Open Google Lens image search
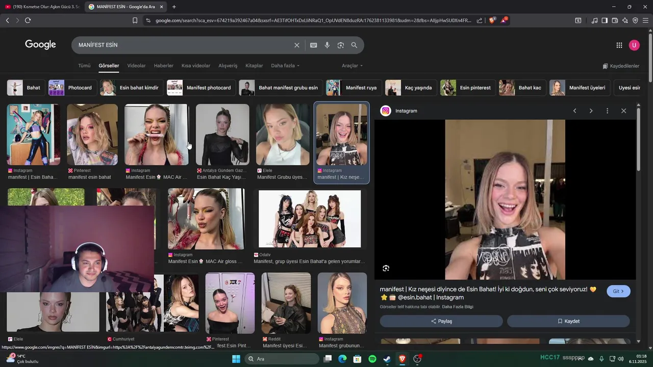This screenshot has width=653, height=367. coord(341,45)
